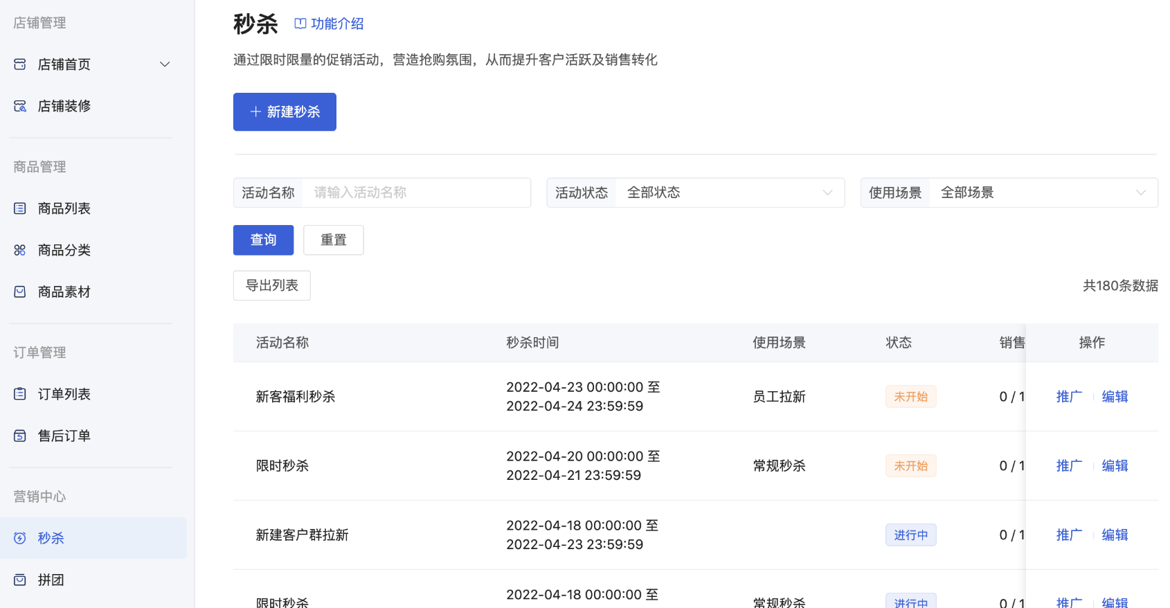This screenshot has width=1170, height=608.
Task: Click the 售后订单 icon in sidebar
Action: click(x=20, y=436)
